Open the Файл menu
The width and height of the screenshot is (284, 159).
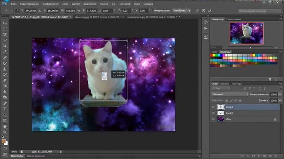tap(13, 4)
